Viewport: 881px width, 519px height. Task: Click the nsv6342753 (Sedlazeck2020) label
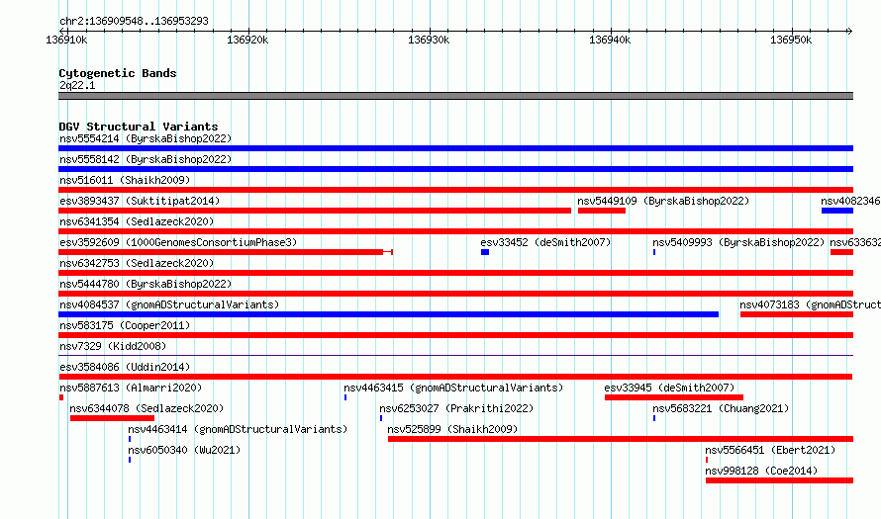coord(137,263)
